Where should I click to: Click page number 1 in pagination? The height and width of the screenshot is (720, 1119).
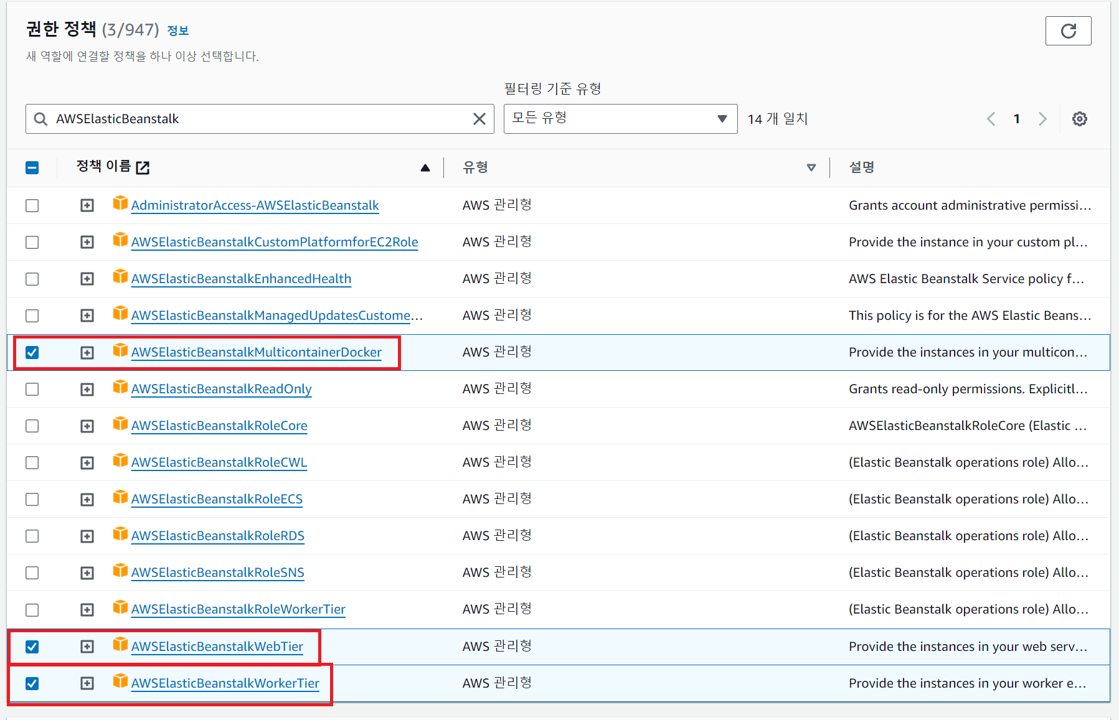(x=1017, y=119)
